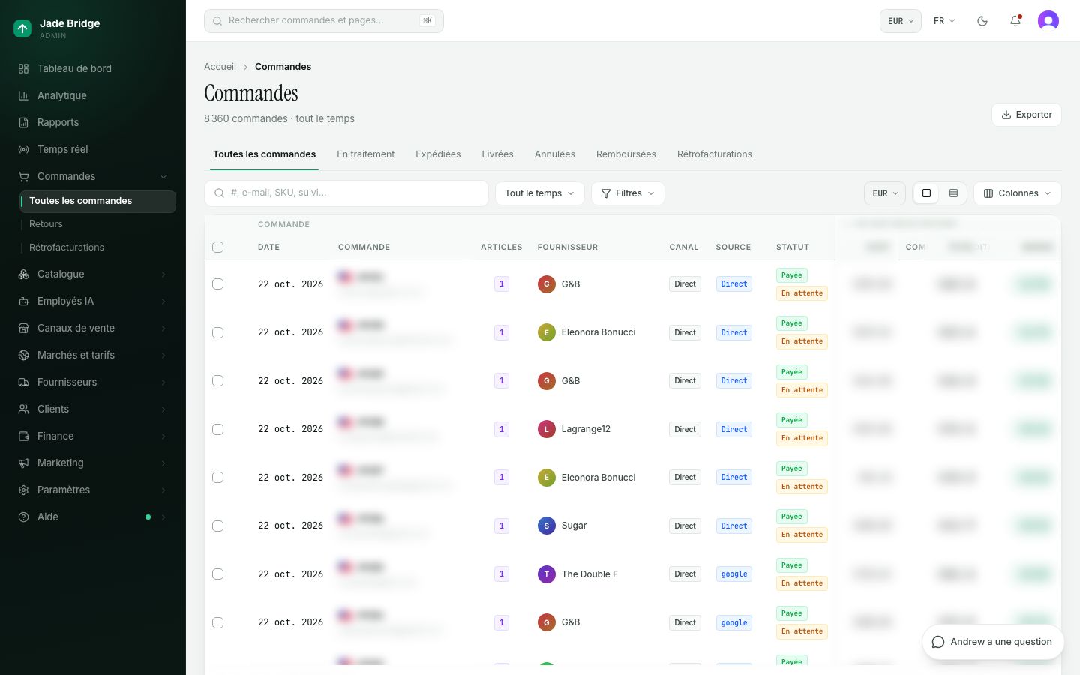
Task: Switch to expanded rows view icon
Action: pyautogui.click(x=926, y=193)
